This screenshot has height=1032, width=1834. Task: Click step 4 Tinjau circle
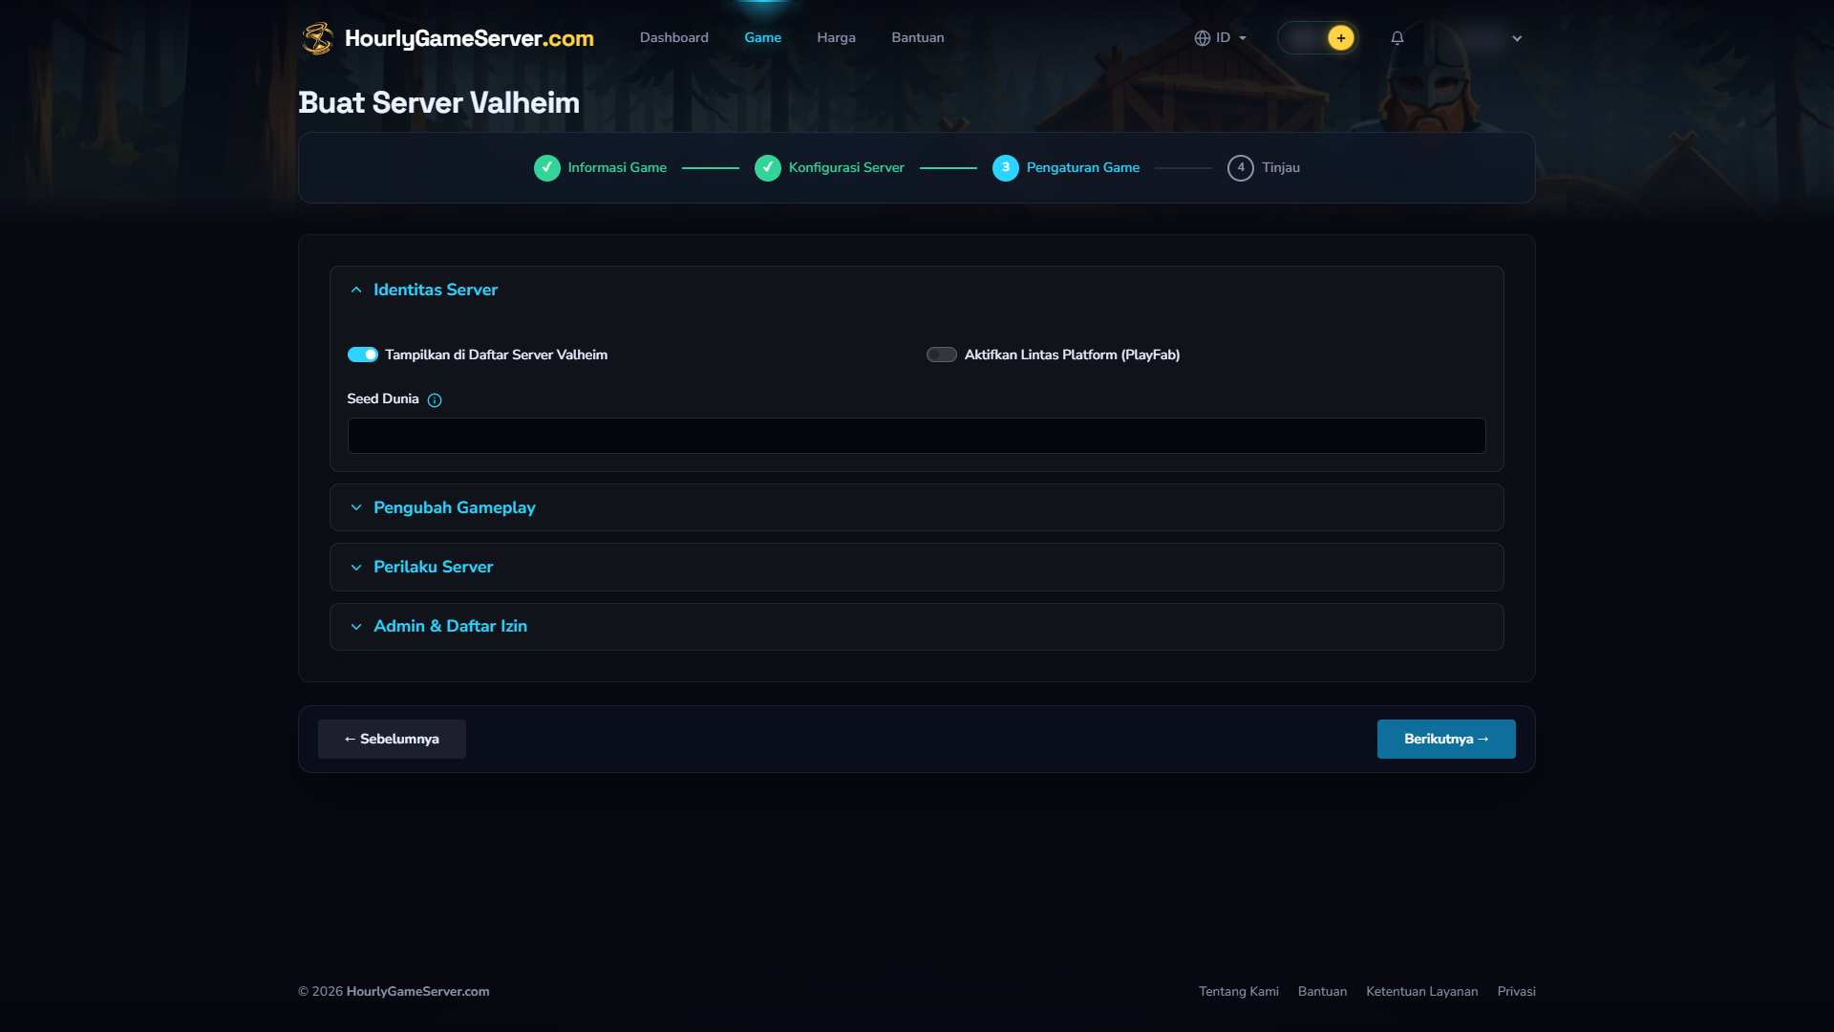[1241, 168]
